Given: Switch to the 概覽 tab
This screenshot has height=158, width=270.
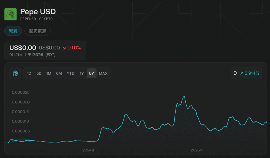Looking at the screenshot, I should (13, 31).
